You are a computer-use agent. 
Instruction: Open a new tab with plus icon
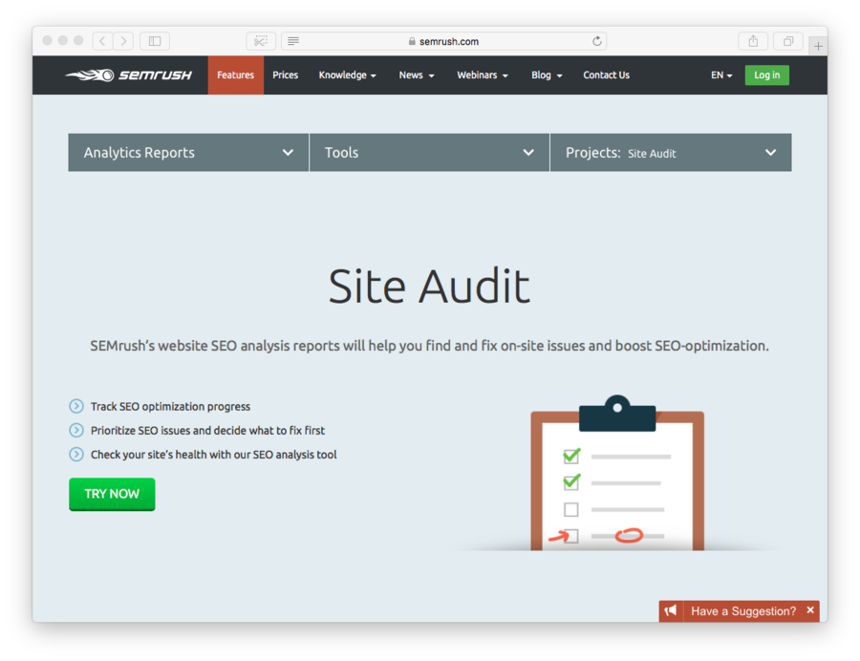pos(818,46)
